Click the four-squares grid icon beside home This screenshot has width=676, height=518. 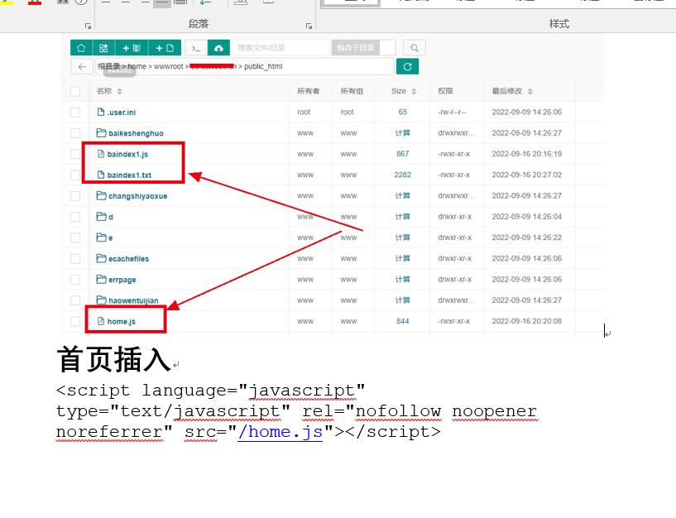pyautogui.click(x=103, y=48)
